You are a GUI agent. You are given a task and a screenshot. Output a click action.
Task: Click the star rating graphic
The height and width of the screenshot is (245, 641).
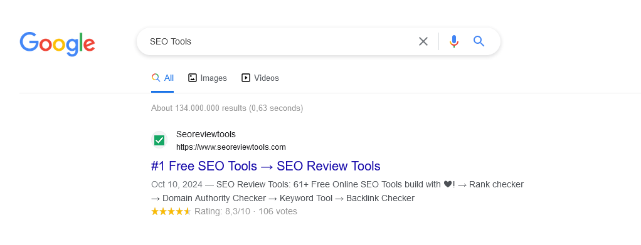coord(171,212)
